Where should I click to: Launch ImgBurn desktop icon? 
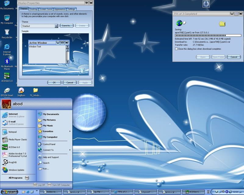[21, 92]
